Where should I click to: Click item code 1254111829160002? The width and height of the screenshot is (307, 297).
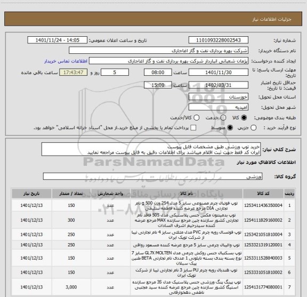pyautogui.click(x=263, y=220)
